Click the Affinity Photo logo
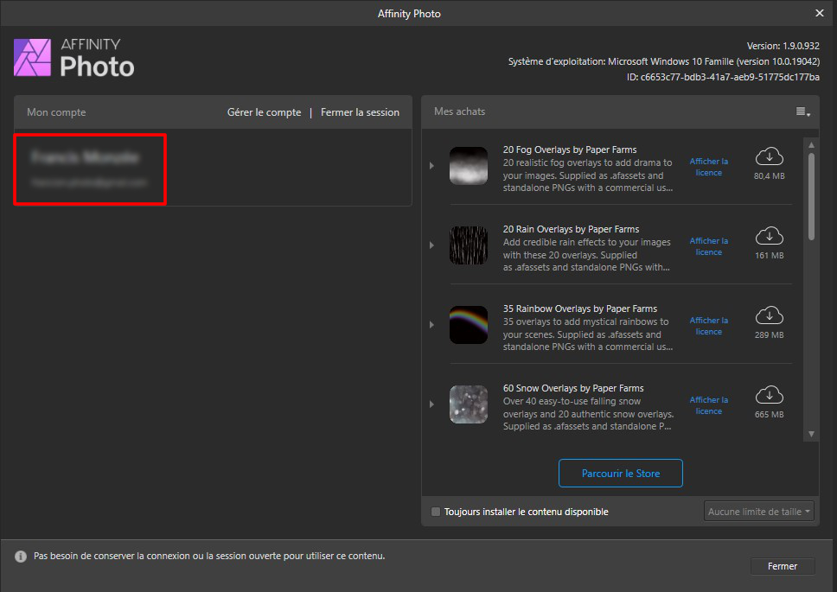This screenshot has width=837, height=592. pyautogui.click(x=33, y=58)
